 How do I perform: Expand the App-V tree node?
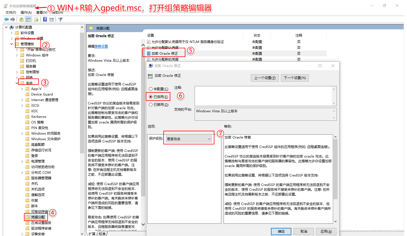point(22,89)
